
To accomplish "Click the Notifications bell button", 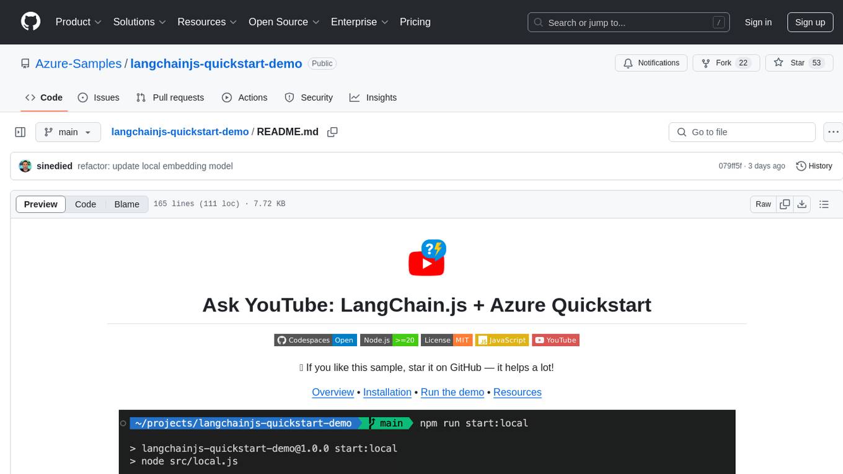I will click(x=651, y=63).
